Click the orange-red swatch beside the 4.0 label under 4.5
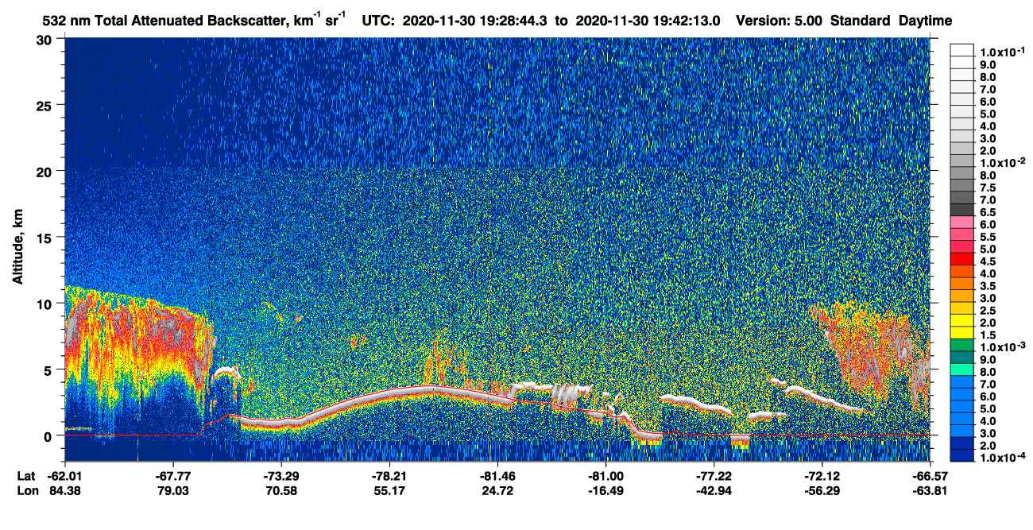This screenshot has height=530, width=1033. (961, 272)
